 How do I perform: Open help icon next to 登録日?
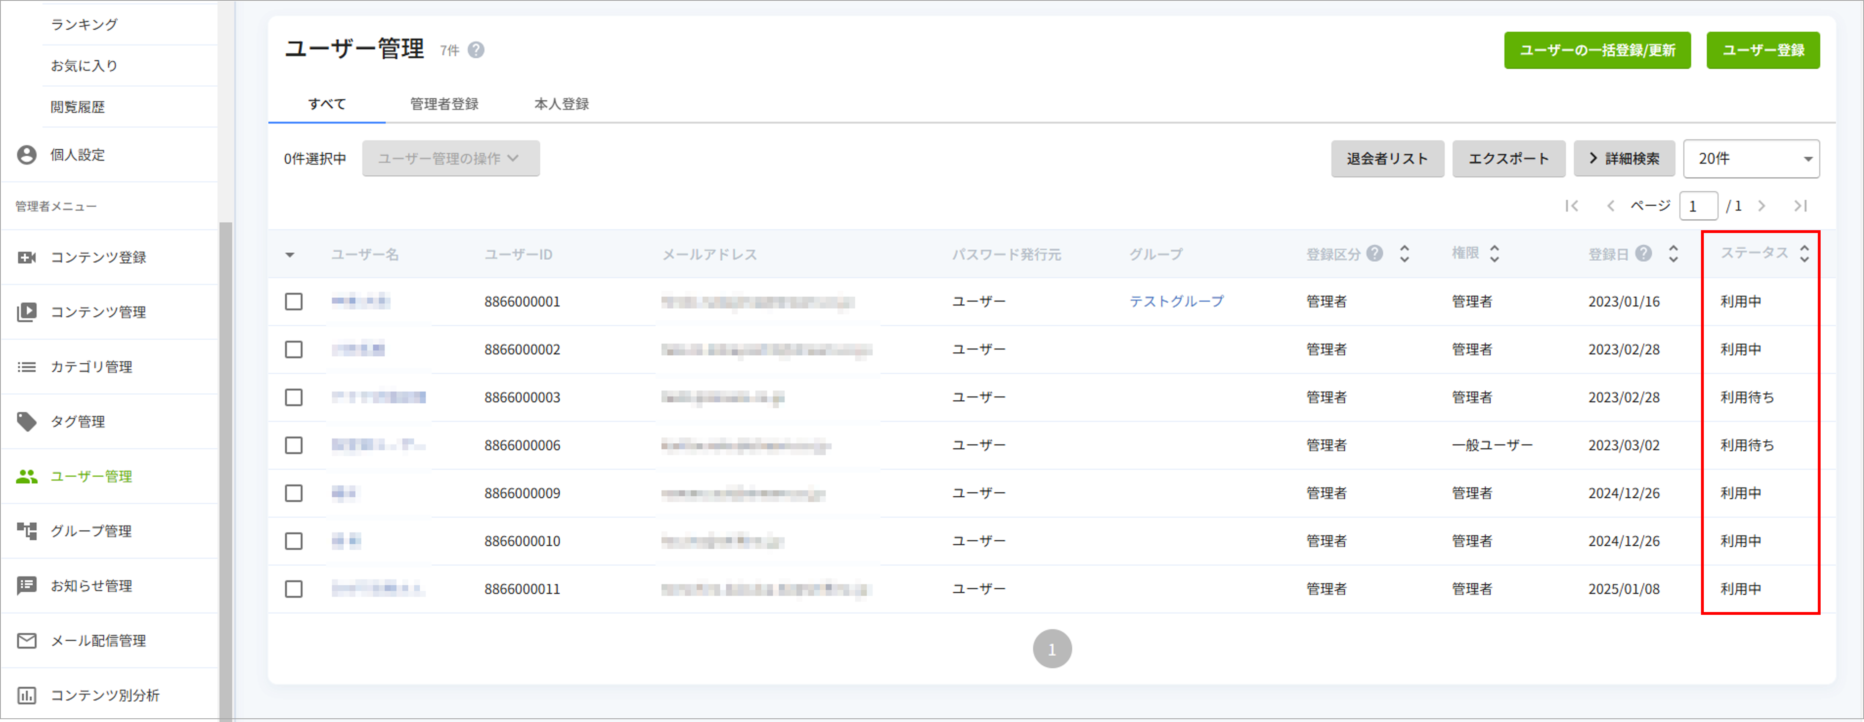coord(1644,253)
